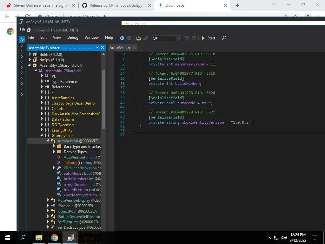Image resolution: width=325 pixels, height=244 pixels.
Task: Select the AutoVersion document tab
Action: click(120, 48)
